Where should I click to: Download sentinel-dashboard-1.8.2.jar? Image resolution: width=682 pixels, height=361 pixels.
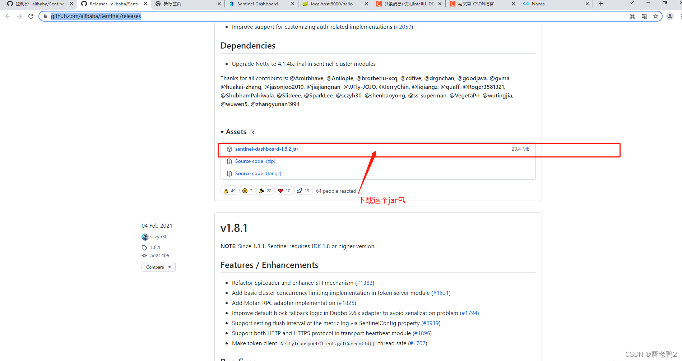click(266, 149)
